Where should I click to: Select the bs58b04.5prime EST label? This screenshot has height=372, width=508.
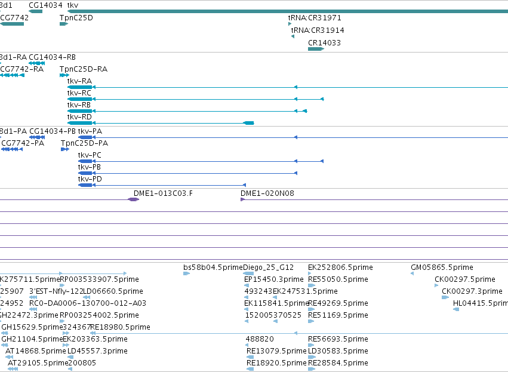click(213, 268)
